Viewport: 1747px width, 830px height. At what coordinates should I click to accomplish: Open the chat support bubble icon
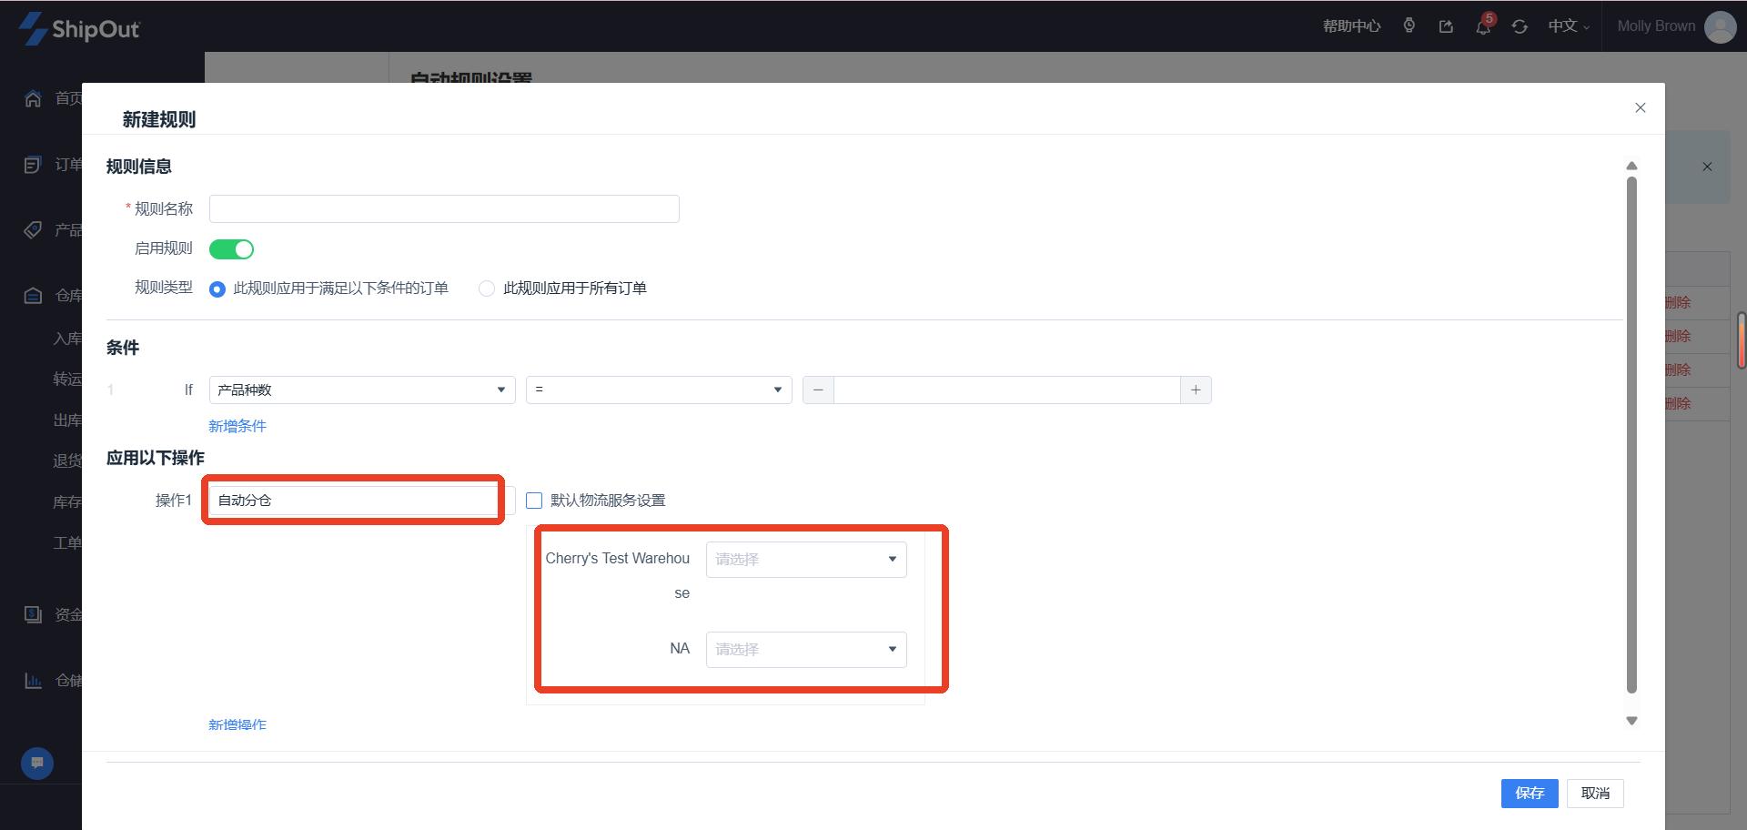(37, 763)
